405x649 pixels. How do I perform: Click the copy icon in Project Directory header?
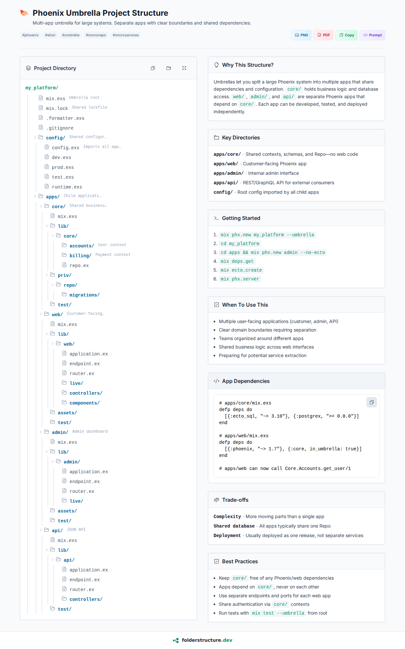153,68
